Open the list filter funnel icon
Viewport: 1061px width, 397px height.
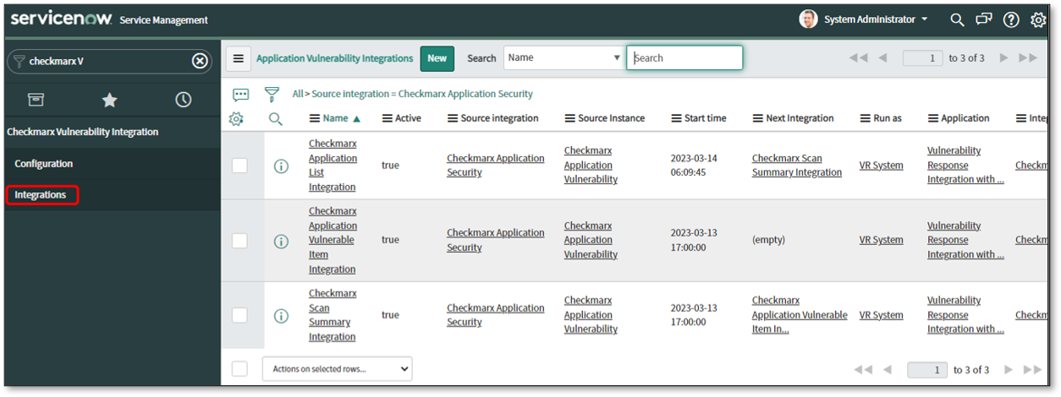[272, 94]
